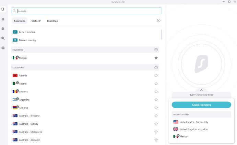Click the Fastest location lightning icon
237x145 pixels.
pyautogui.click(x=15, y=32)
